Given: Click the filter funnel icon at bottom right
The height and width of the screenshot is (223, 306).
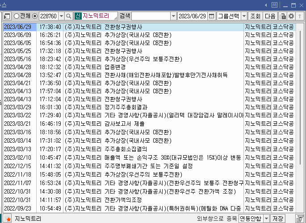Looking at the screenshot, I should point(299,219).
